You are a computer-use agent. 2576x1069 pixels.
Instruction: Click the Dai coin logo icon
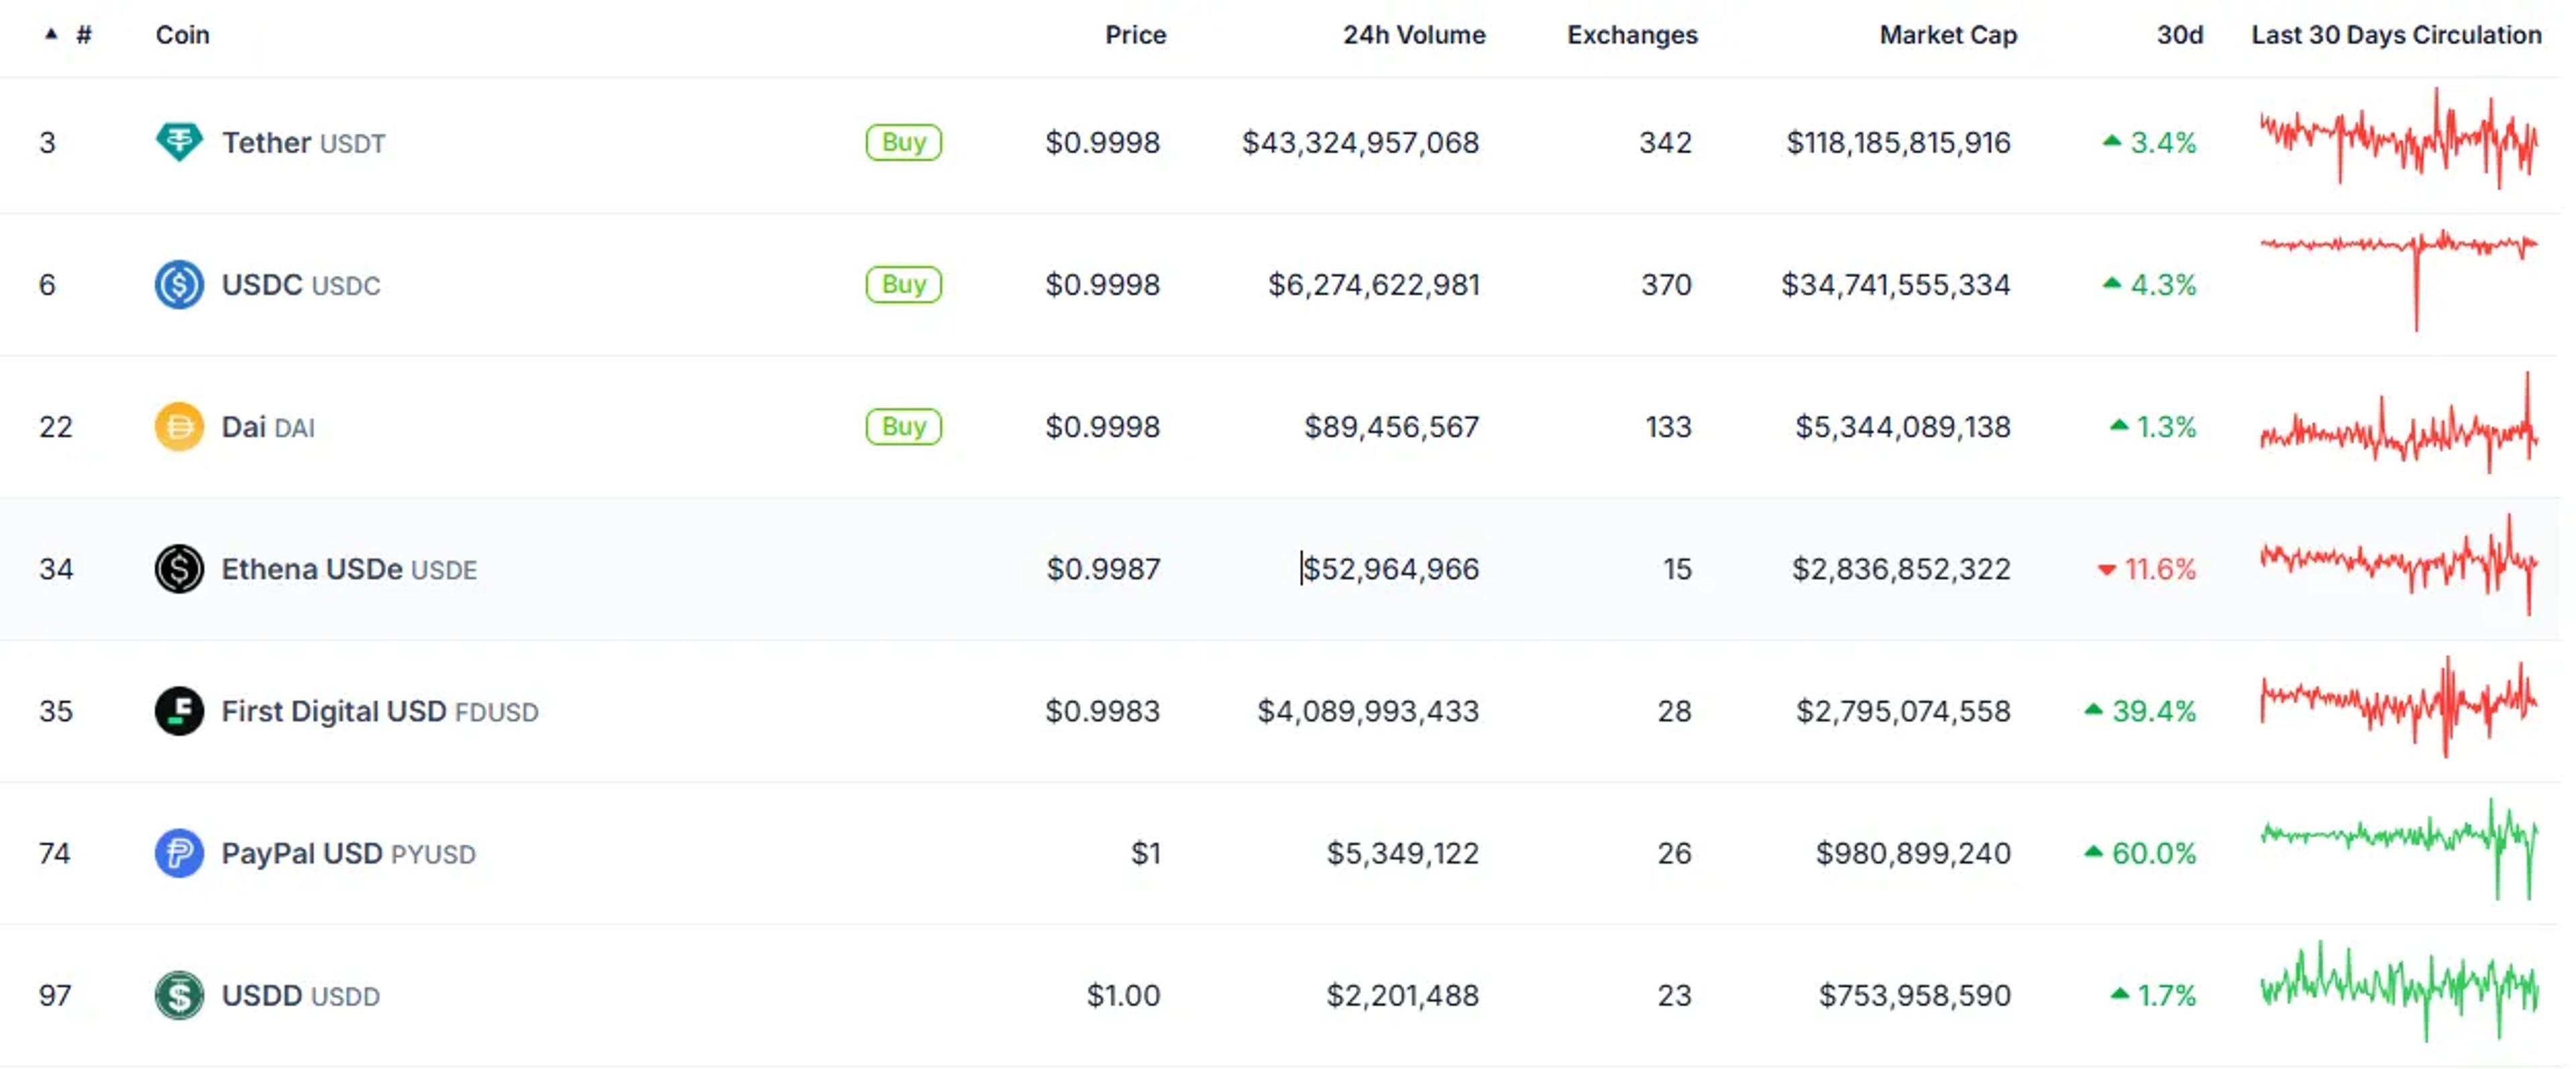179,427
